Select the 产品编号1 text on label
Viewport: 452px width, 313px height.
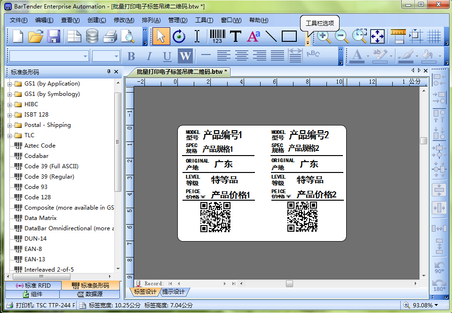click(222, 135)
